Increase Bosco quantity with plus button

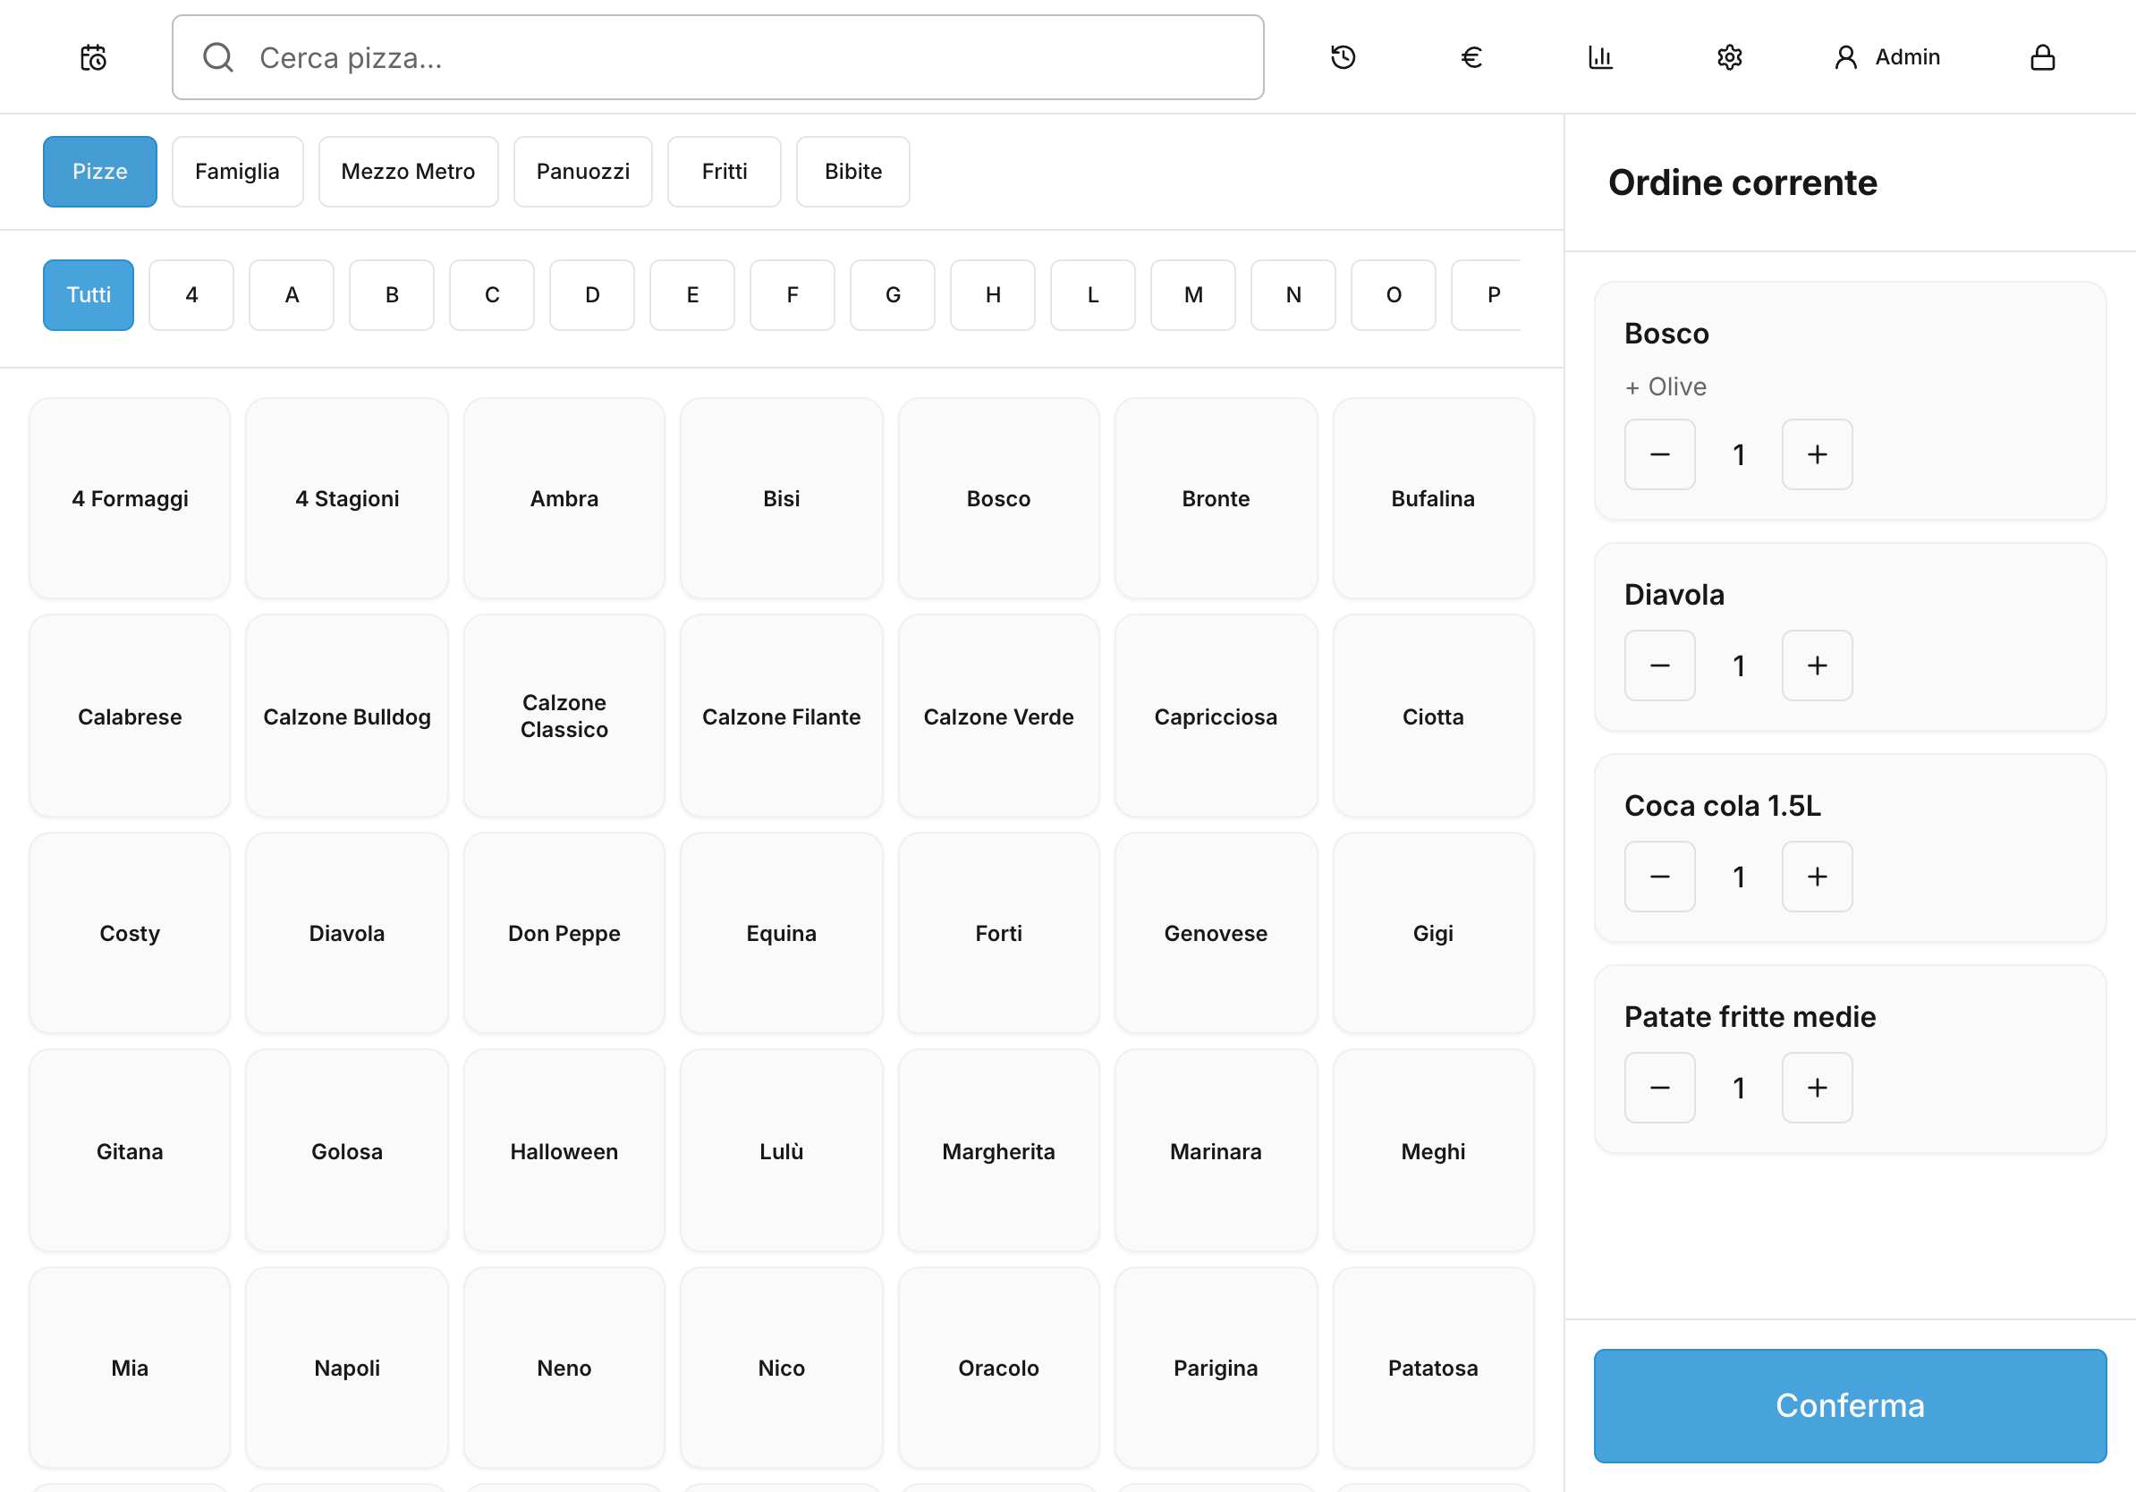coord(1817,455)
